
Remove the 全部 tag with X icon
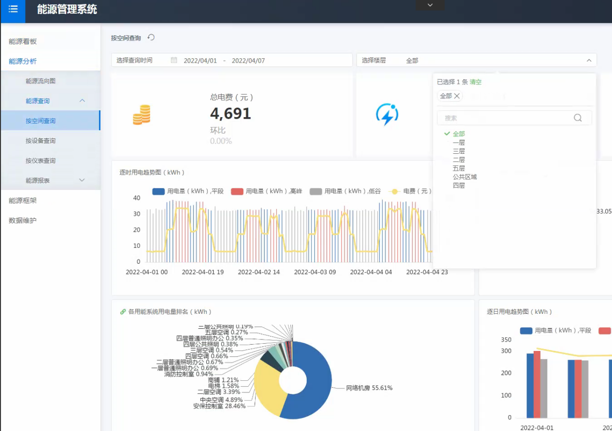[457, 96]
